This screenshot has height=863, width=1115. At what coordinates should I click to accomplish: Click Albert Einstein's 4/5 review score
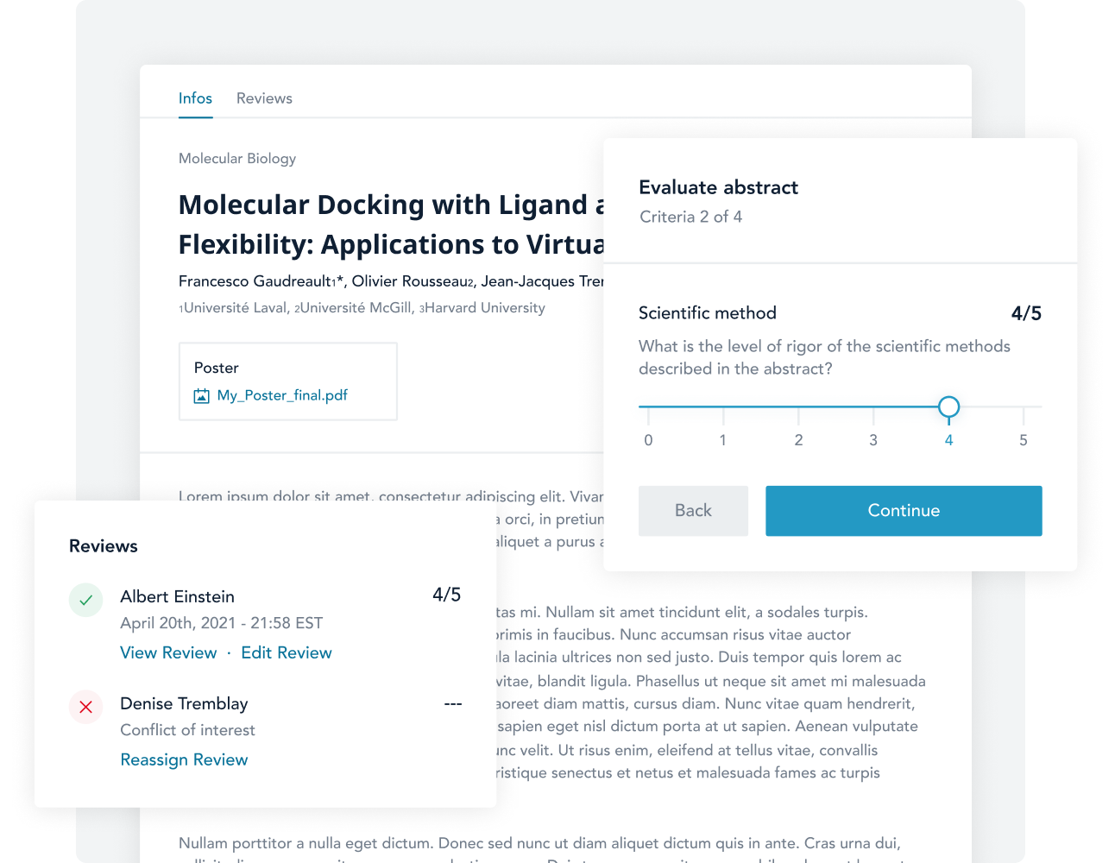pos(446,595)
